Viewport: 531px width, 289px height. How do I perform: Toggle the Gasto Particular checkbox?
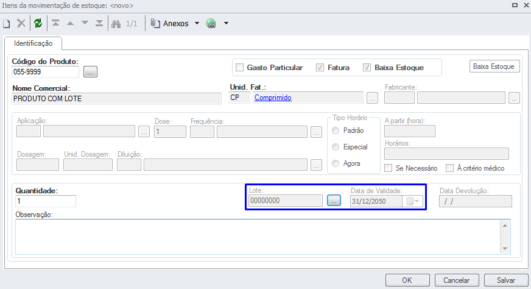pyautogui.click(x=239, y=68)
